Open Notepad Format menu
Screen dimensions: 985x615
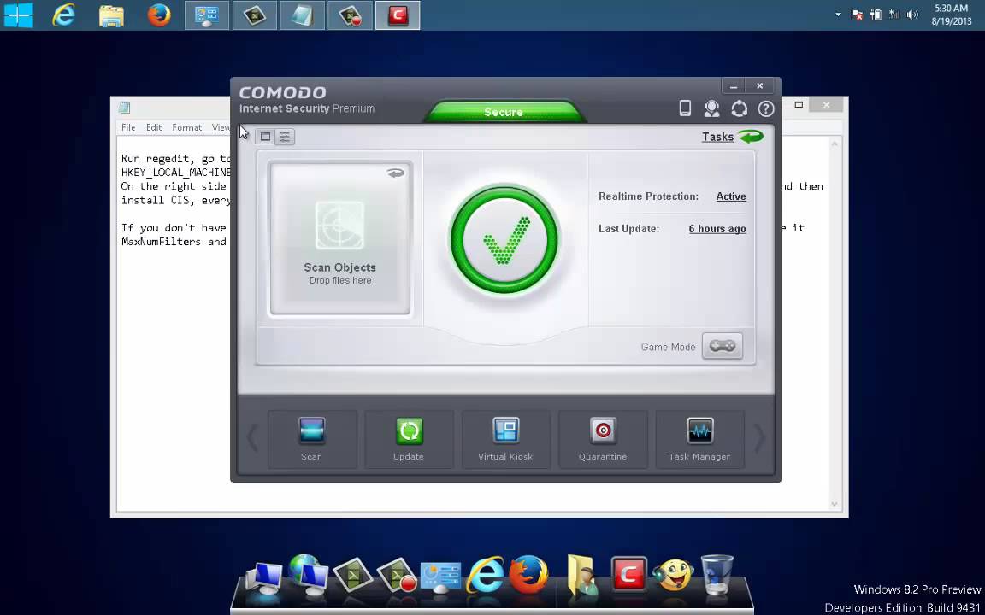186,127
